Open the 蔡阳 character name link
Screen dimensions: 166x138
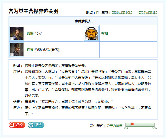(105, 33)
